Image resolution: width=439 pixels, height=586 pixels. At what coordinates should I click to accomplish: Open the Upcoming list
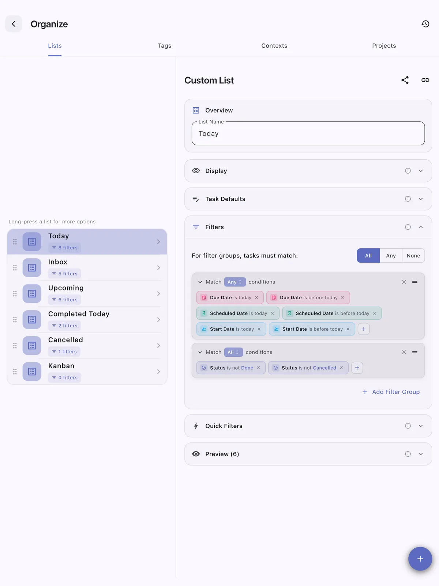pos(87,294)
